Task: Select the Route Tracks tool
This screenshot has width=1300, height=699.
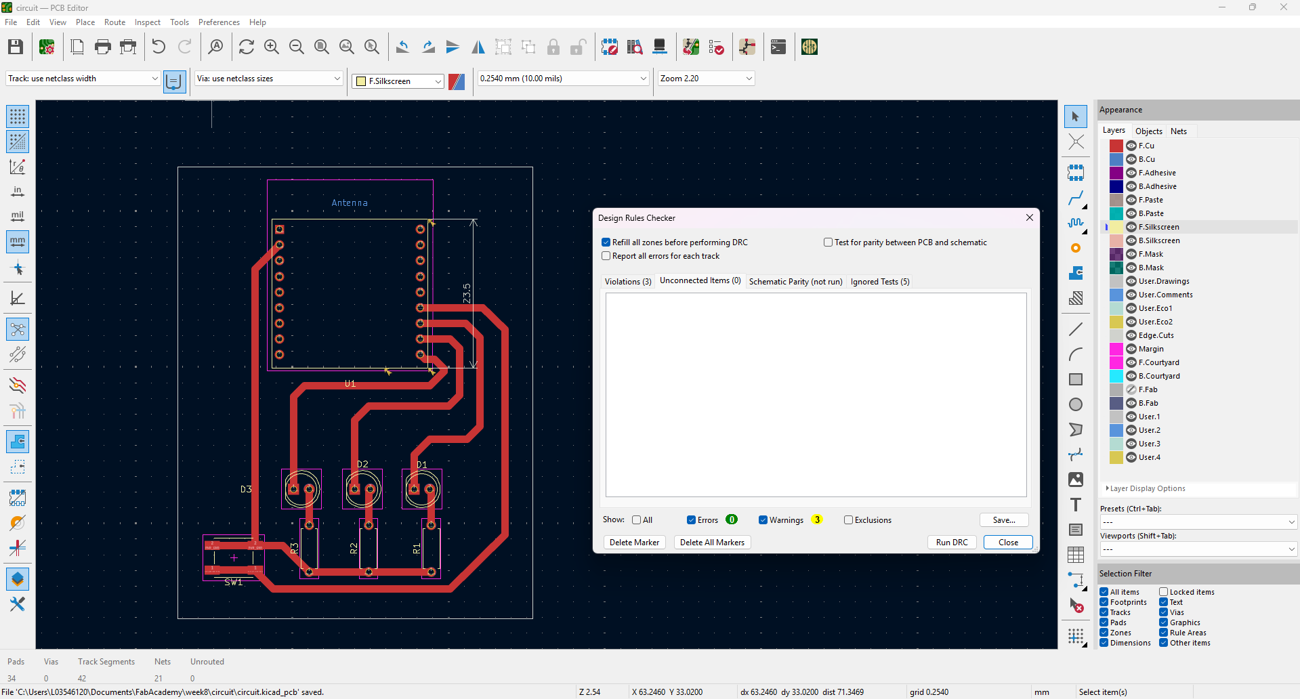Action: (x=1075, y=198)
